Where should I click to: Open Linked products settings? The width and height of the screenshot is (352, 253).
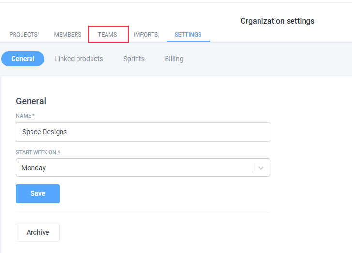[79, 59]
